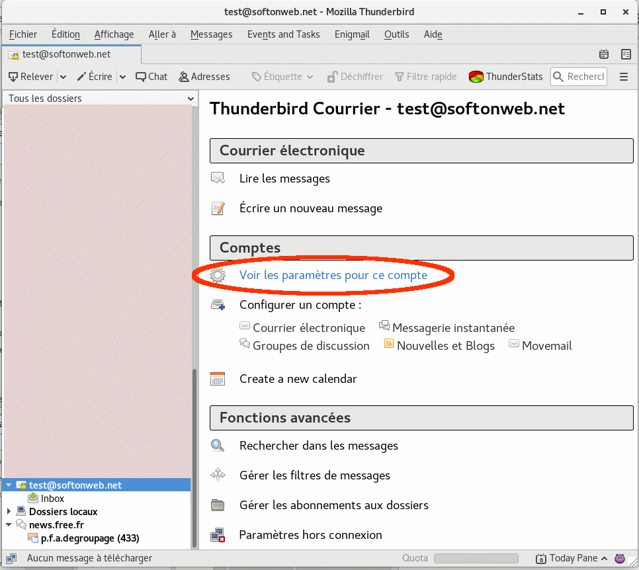Image resolution: width=639 pixels, height=570 pixels.
Task: Open the Outils menu
Action: pos(396,34)
